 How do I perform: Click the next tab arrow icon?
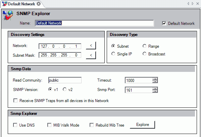193,4
